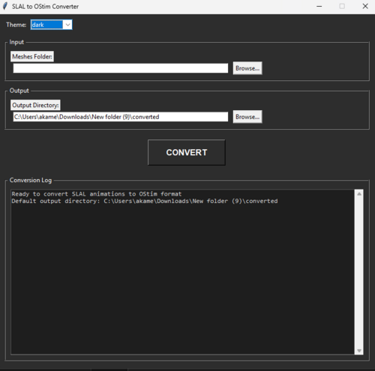This screenshot has width=375, height=371.
Task: Click the Conversion Log scrollbar track
Action: pyautogui.click(x=359, y=272)
